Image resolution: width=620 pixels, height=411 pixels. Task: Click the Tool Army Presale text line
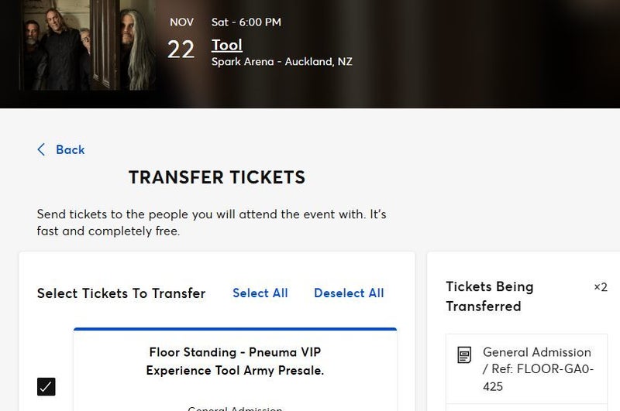[x=235, y=371]
